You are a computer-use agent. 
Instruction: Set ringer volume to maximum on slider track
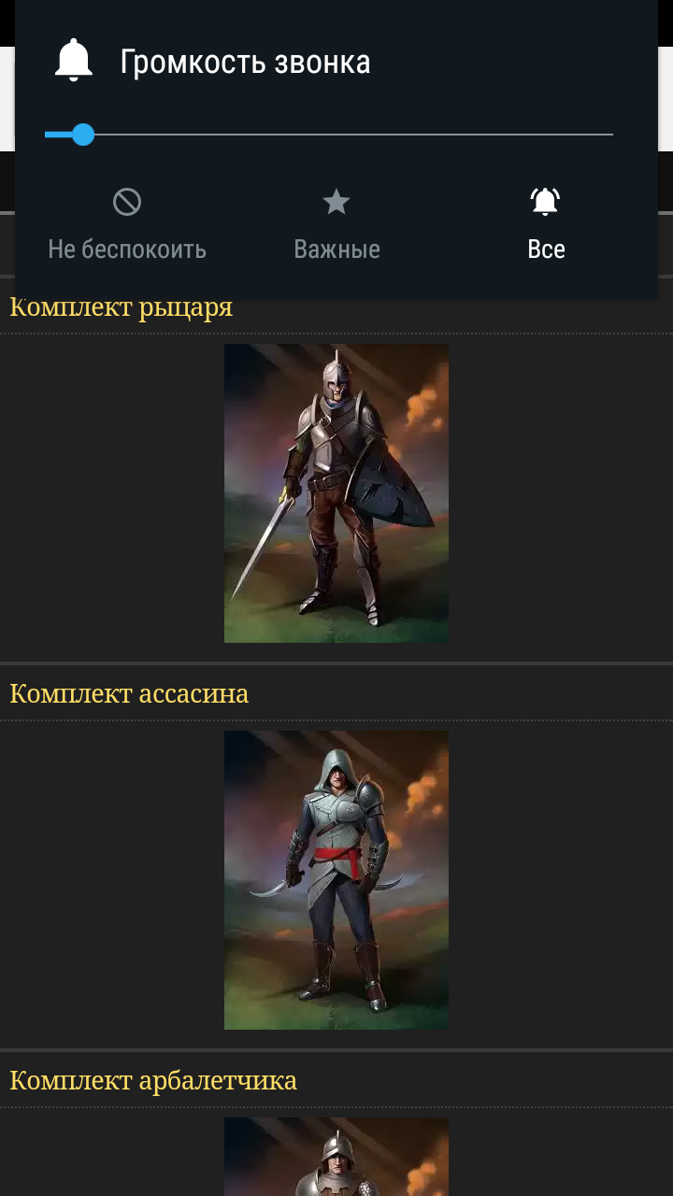(609, 135)
